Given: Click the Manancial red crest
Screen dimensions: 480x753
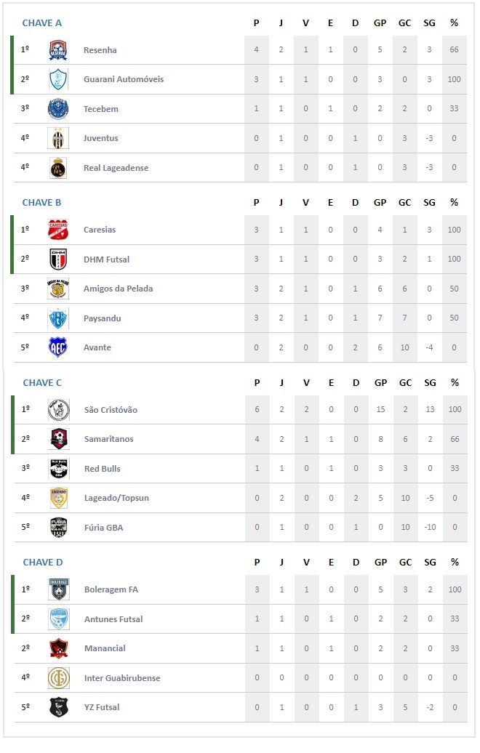Looking at the screenshot, I should (x=59, y=648).
